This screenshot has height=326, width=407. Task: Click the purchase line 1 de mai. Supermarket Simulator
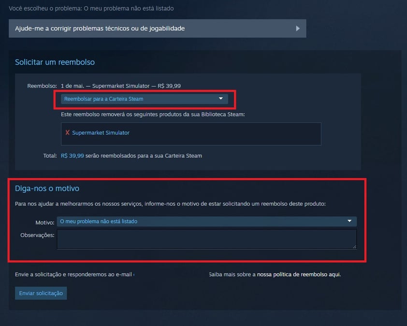click(121, 86)
